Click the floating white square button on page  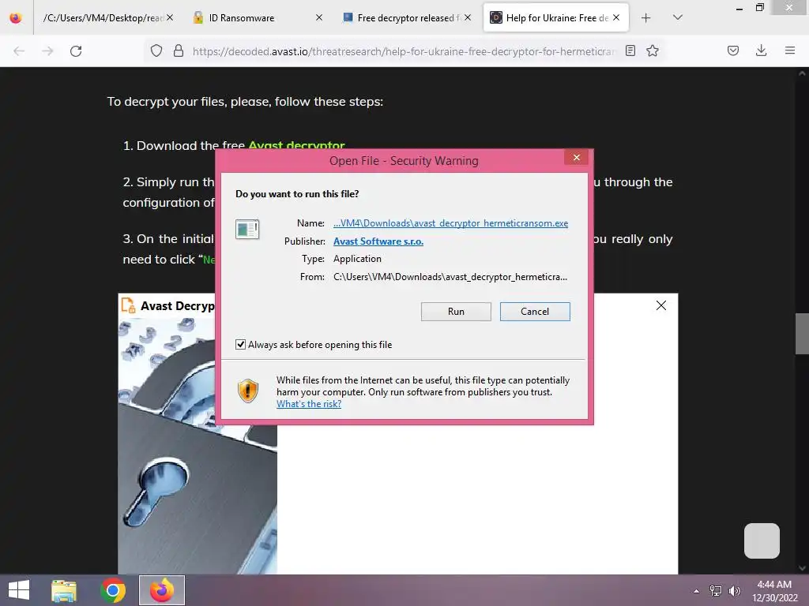pos(762,541)
